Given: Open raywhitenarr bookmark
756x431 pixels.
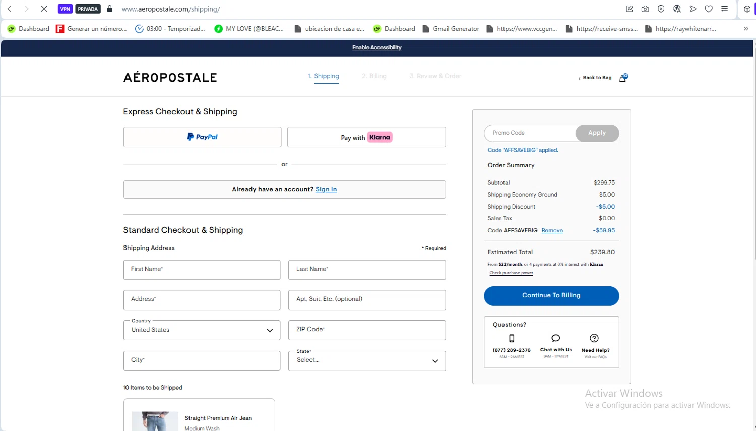Looking at the screenshot, I should point(680,29).
